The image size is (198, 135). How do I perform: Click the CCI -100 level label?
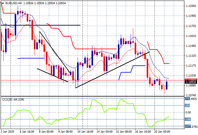click(x=188, y=119)
